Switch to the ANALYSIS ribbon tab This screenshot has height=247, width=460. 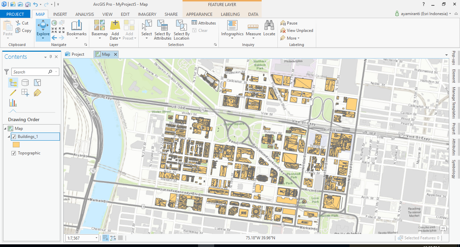tap(85, 14)
